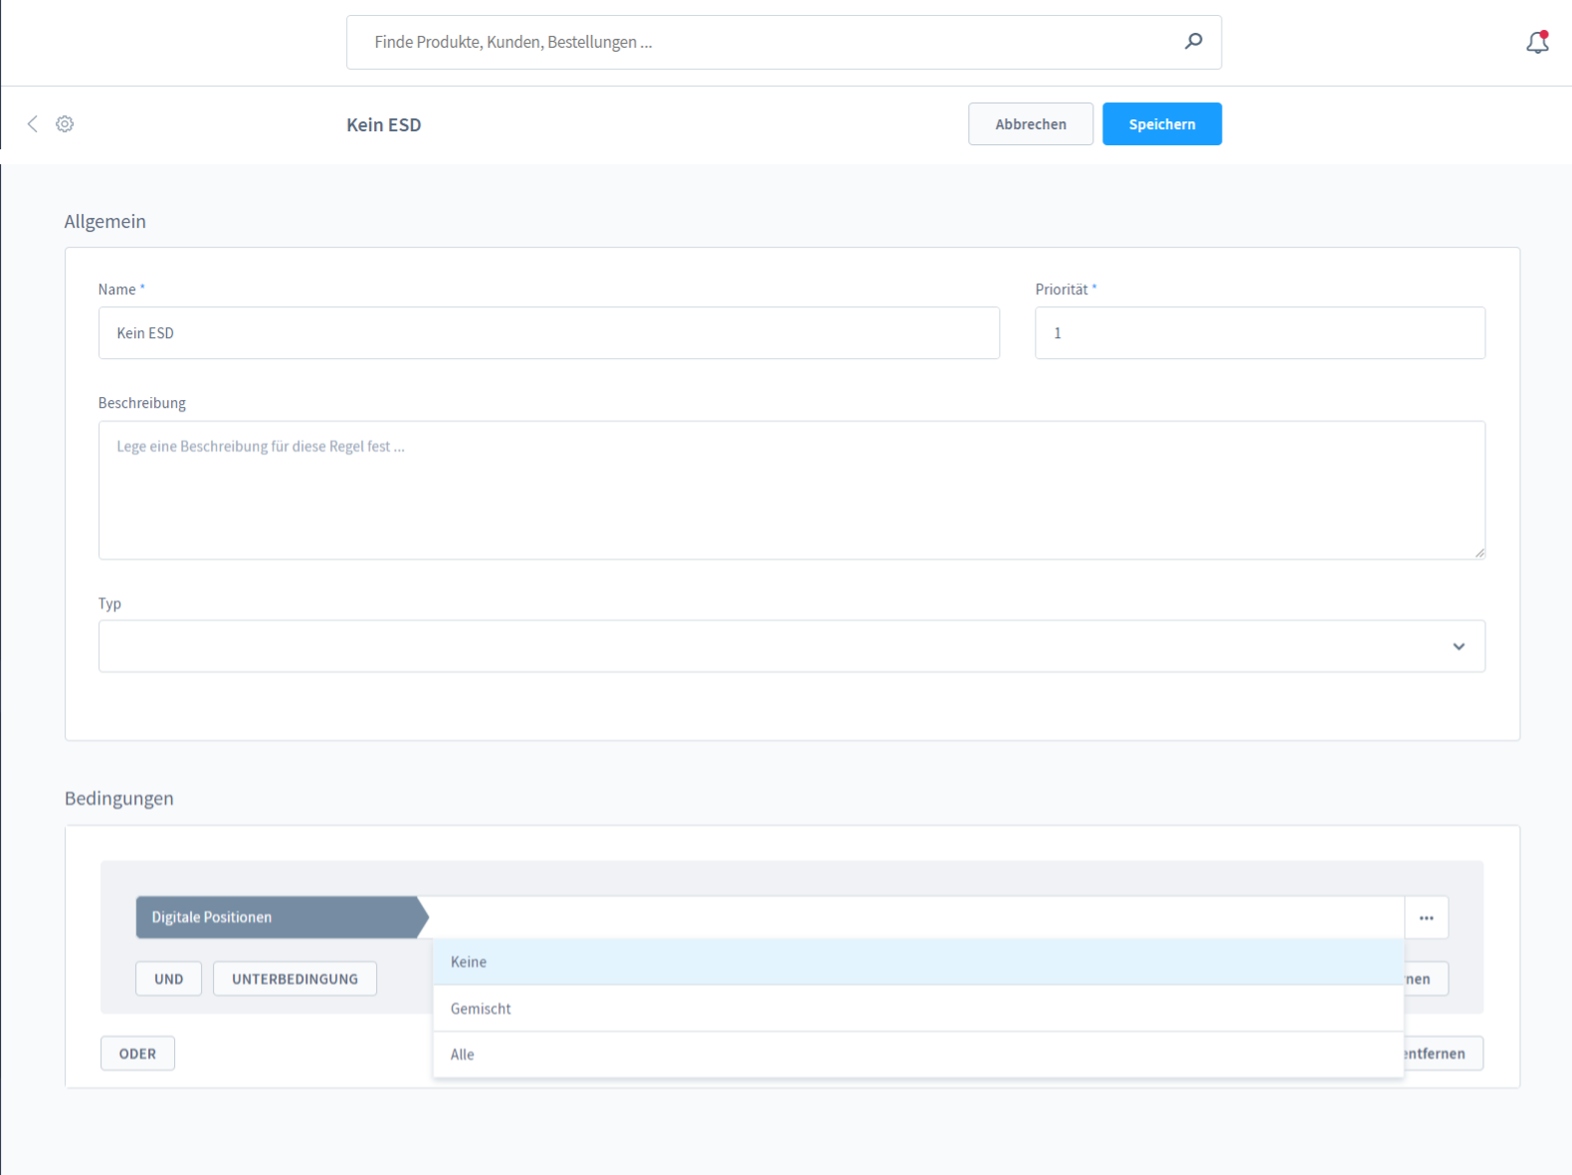Add an UNTERBEDINGUNG
The image size is (1572, 1175).
pyautogui.click(x=295, y=979)
